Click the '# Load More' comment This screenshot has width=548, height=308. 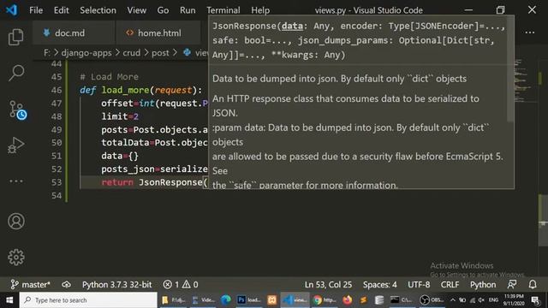109,77
